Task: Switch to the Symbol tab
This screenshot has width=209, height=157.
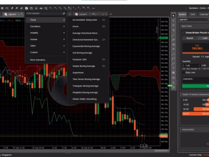Action: click(x=182, y=14)
